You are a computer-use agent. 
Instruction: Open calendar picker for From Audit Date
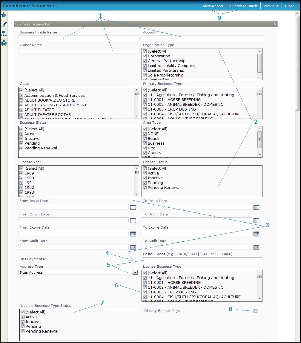click(133, 247)
